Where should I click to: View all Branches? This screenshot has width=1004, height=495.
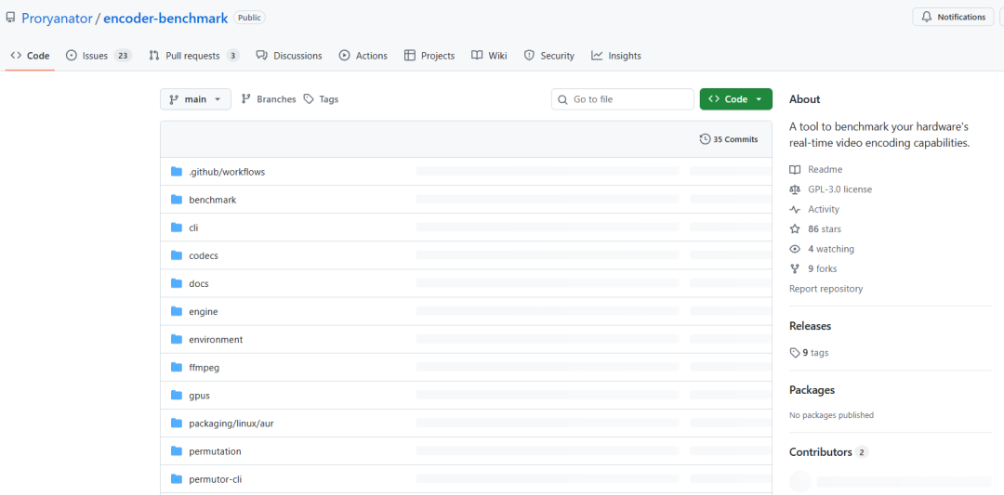point(269,99)
